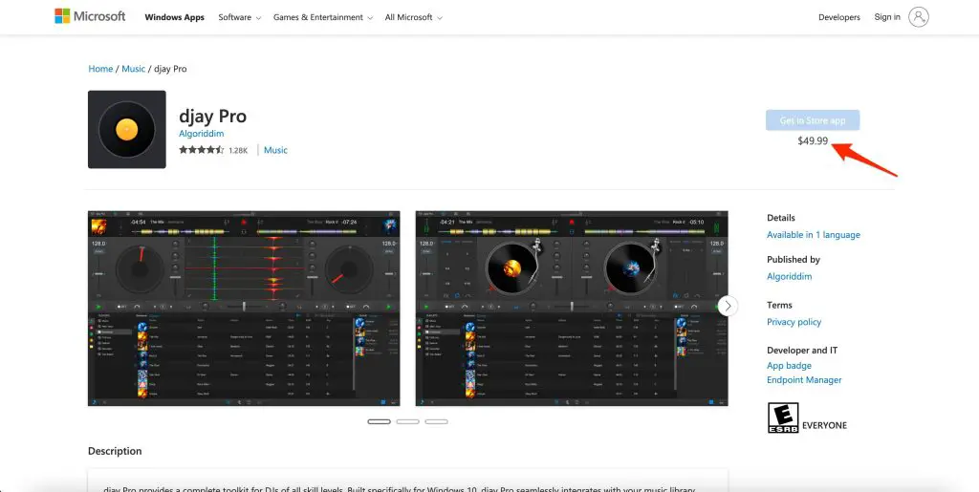Select the second carousel page indicator
Viewport: 979px width, 492px height.
(x=407, y=421)
